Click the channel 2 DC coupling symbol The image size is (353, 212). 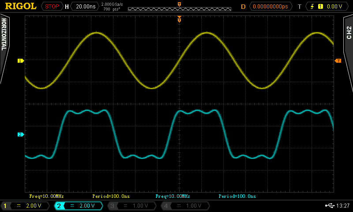(72, 206)
